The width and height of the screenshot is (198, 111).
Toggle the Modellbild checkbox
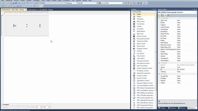tap(2, 105)
